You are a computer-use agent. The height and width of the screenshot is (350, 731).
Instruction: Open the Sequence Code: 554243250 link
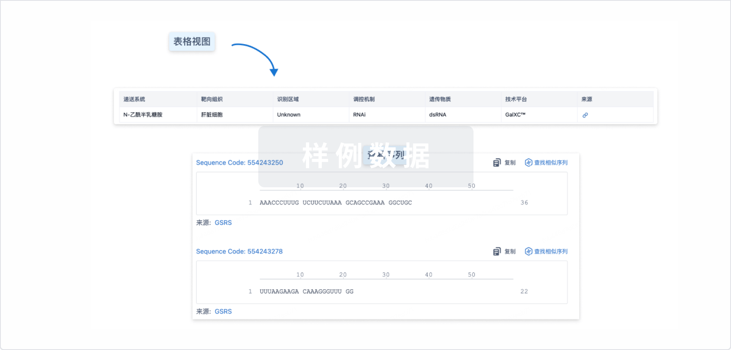pos(239,163)
